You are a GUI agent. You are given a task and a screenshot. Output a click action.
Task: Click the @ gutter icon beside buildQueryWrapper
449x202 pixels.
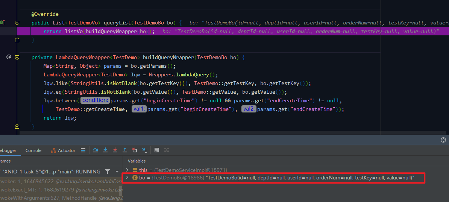click(x=9, y=57)
